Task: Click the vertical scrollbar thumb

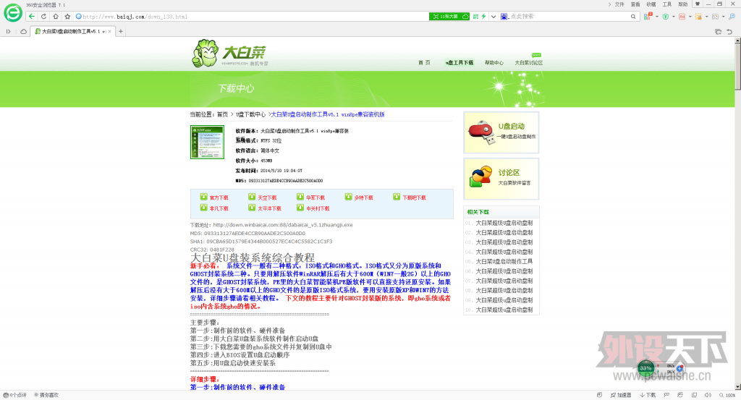Action: pyautogui.click(x=737, y=66)
